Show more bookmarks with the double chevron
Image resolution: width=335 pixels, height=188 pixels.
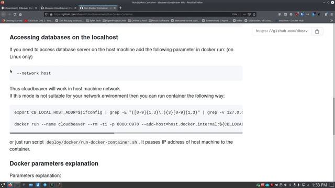pos(331,21)
